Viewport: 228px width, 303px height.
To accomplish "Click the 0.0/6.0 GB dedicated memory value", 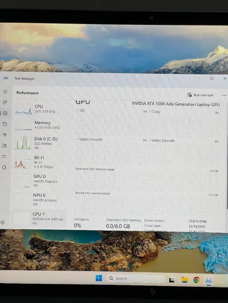I will [x=118, y=226].
